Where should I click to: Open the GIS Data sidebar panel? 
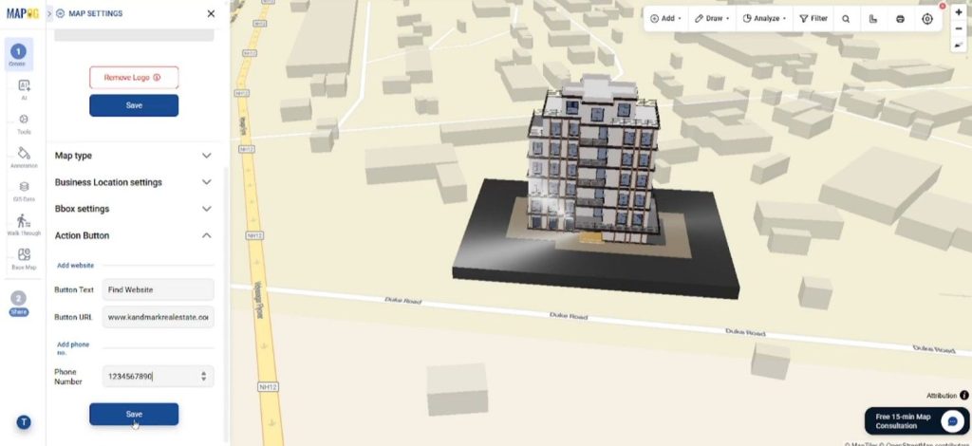pos(24,191)
